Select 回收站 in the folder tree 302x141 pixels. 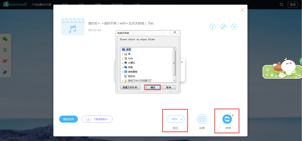tap(130, 76)
